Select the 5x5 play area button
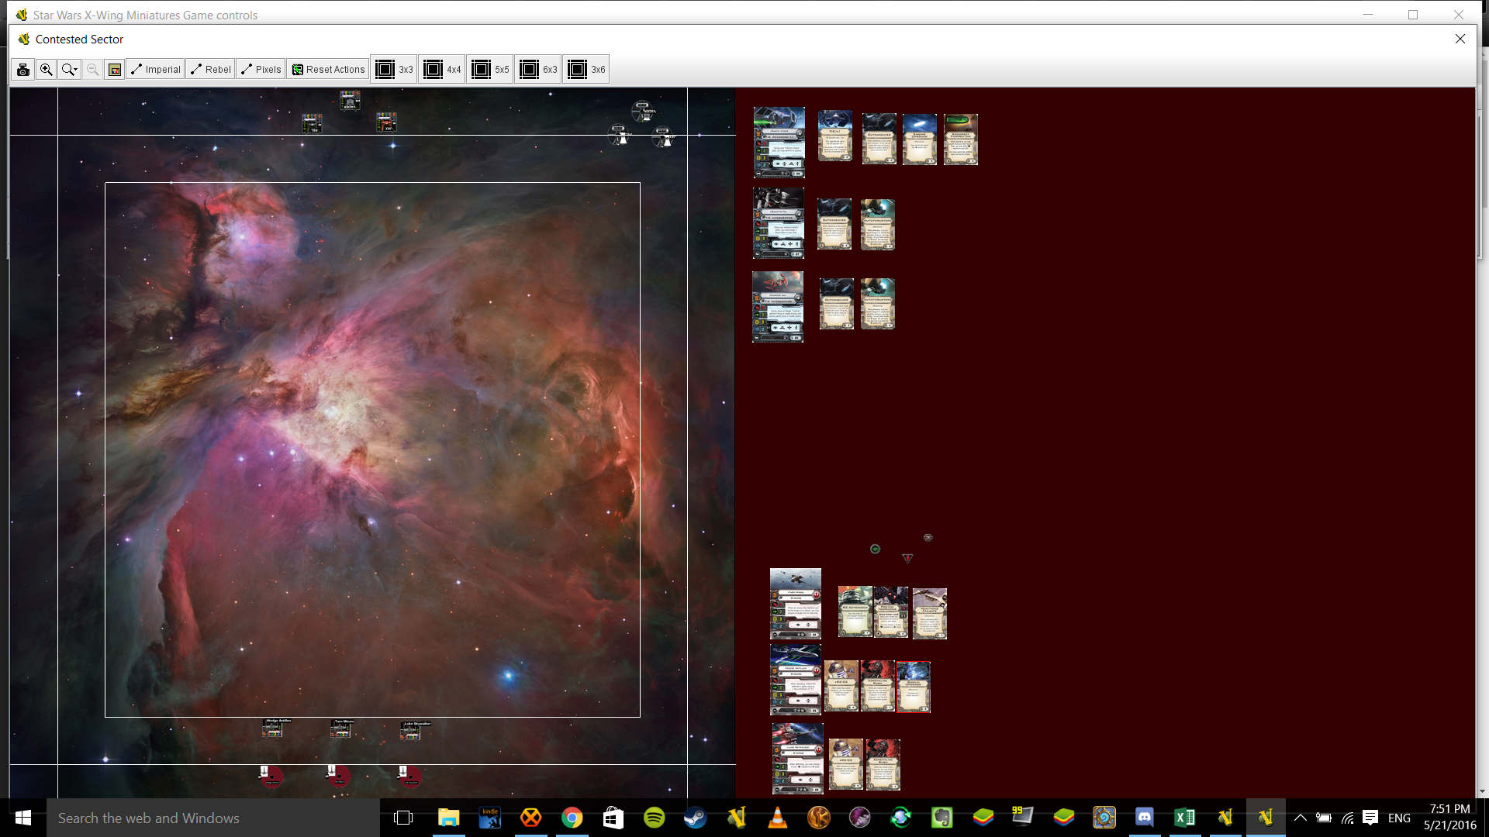The image size is (1489, 837). click(491, 70)
